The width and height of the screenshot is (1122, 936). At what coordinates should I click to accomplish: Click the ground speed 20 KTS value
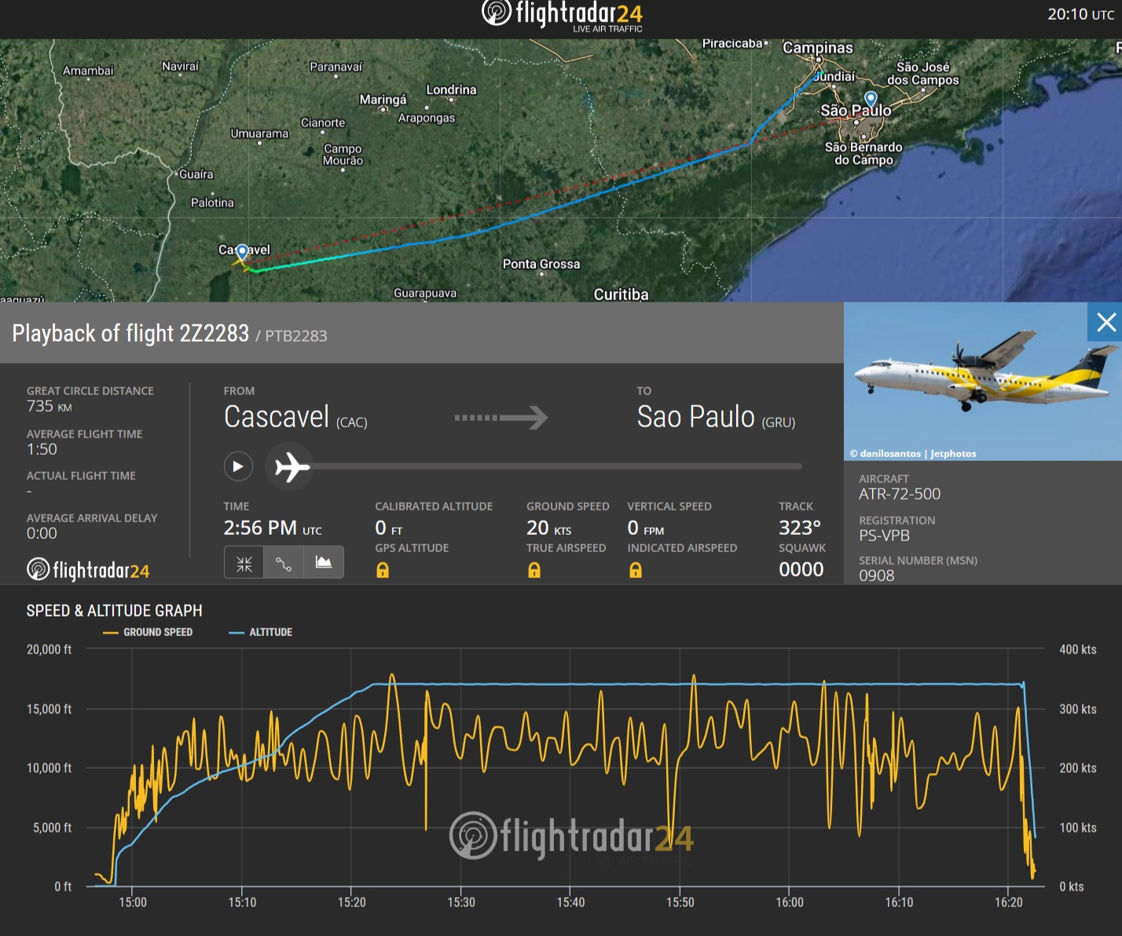(x=549, y=528)
